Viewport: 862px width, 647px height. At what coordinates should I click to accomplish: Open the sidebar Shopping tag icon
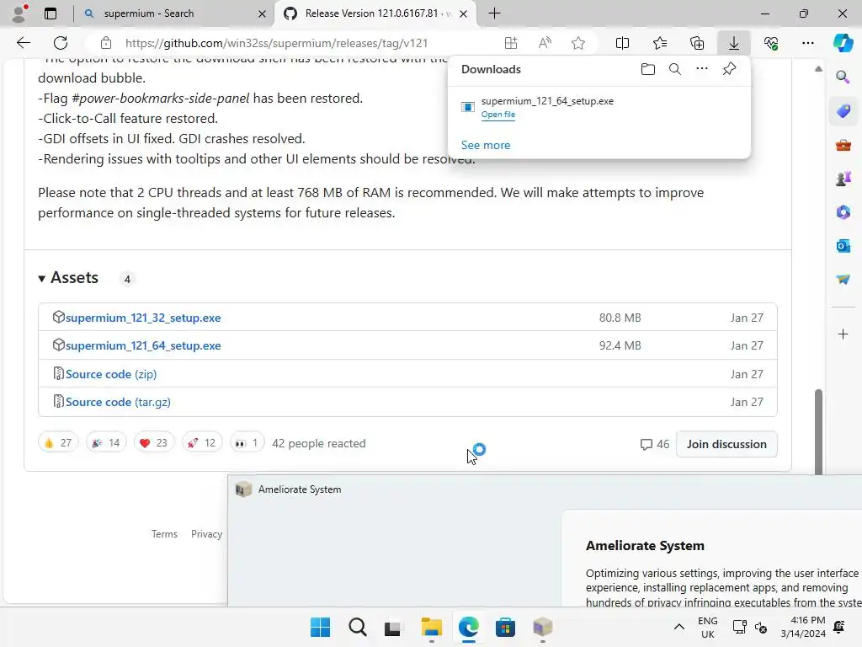click(843, 111)
